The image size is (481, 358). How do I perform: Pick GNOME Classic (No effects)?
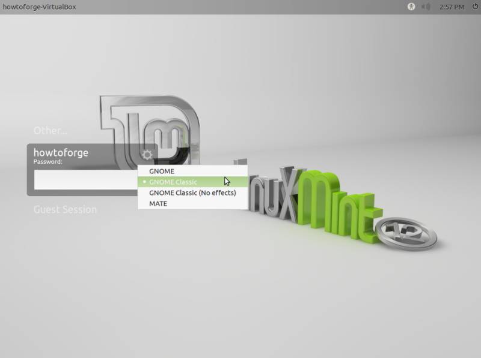tap(192, 192)
